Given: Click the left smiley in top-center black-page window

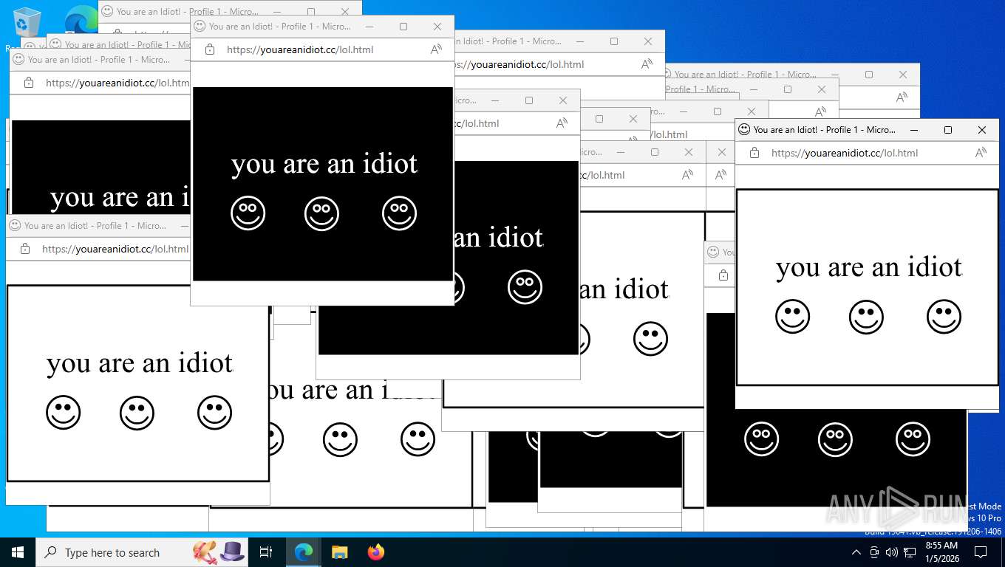Looking at the screenshot, I should tap(248, 213).
